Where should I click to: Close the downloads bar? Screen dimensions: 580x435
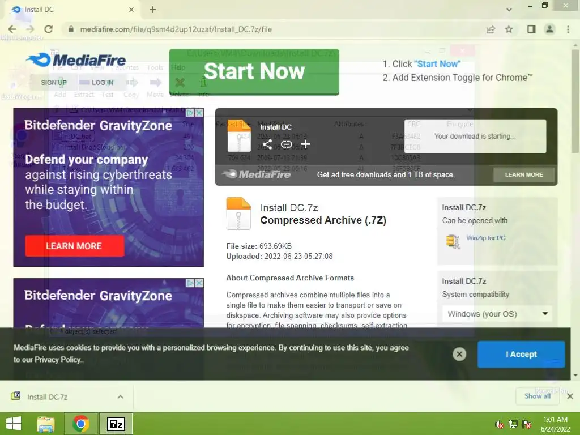click(570, 396)
